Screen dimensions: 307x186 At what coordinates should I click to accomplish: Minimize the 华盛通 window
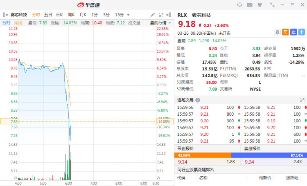pyautogui.click(x=282, y=4)
